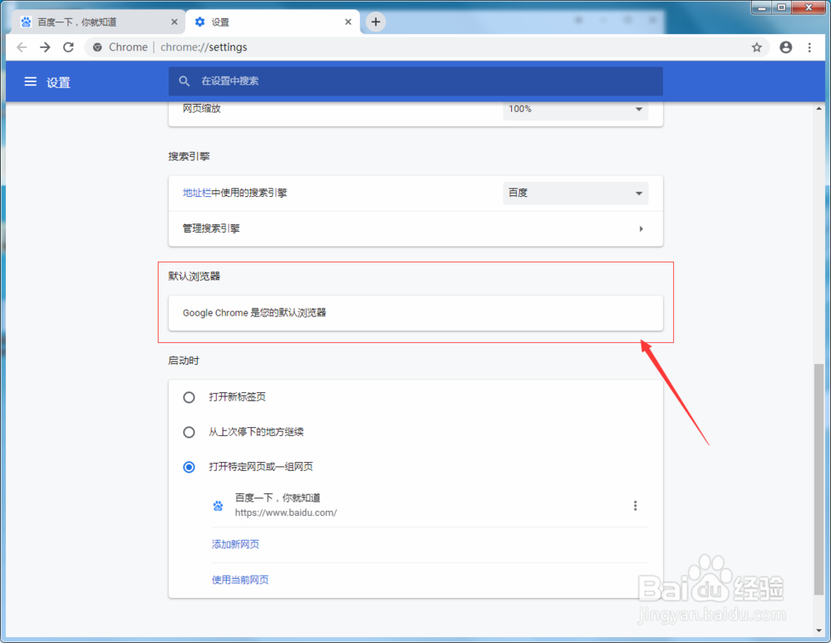Viewport: 831px width, 643px height.
Task: Click the Baidu paw favicon in startup pages
Action: pos(218,505)
